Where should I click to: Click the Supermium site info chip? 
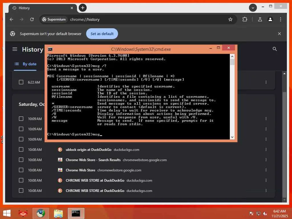coord(54,19)
